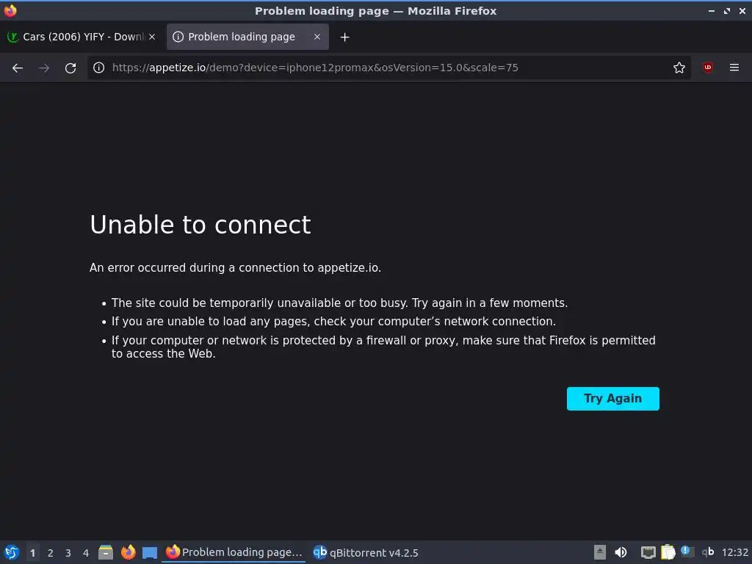Open the volume control tray icon

621,552
